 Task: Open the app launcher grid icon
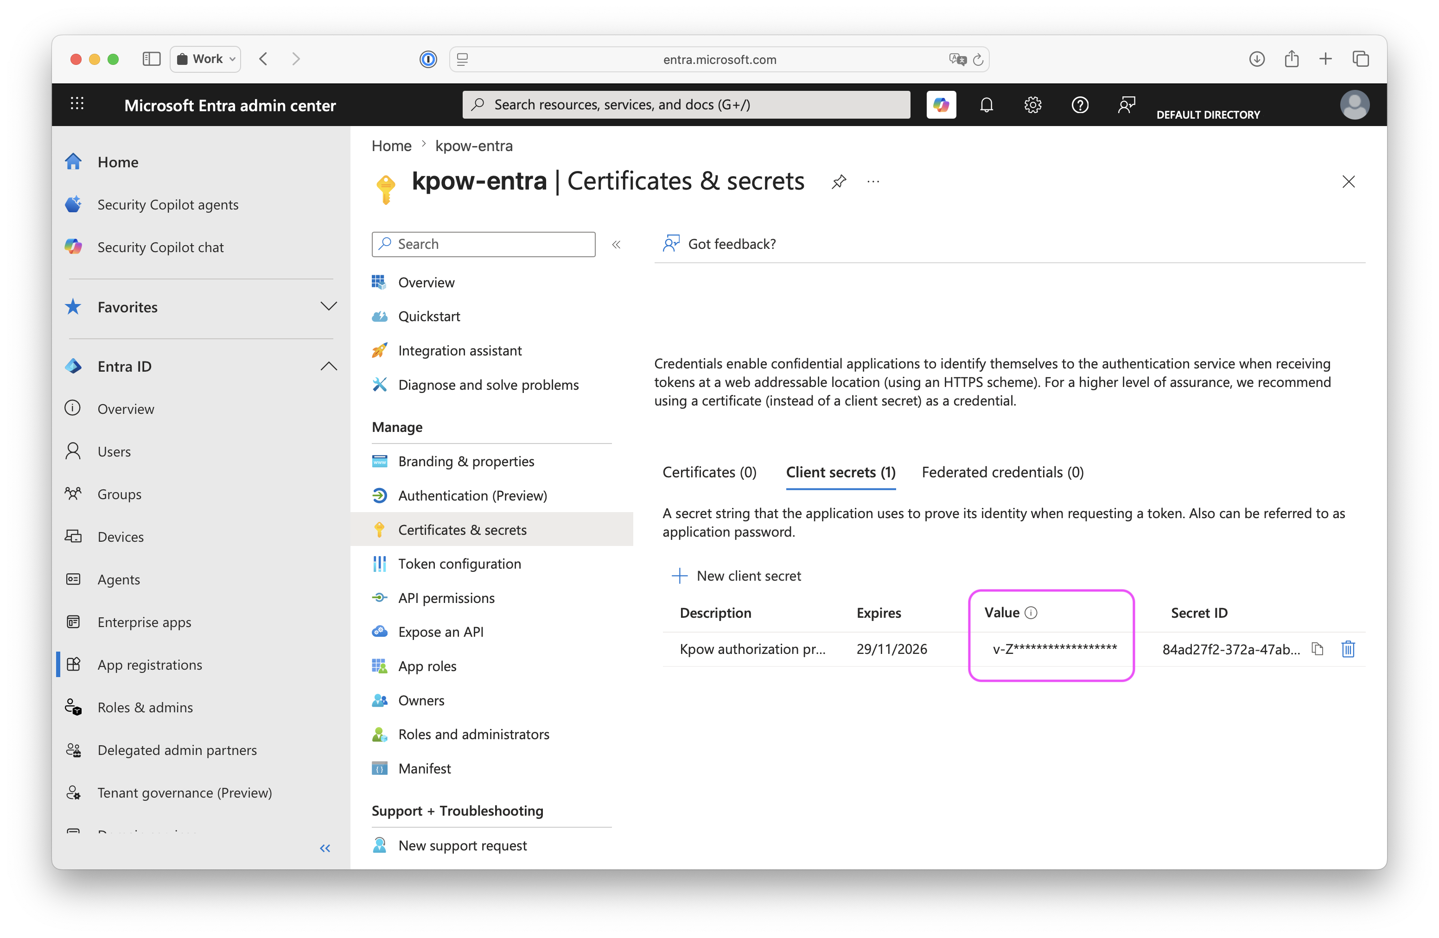[x=77, y=104]
